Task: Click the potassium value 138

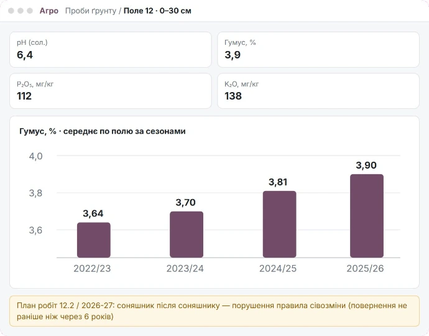Action: click(x=233, y=96)
